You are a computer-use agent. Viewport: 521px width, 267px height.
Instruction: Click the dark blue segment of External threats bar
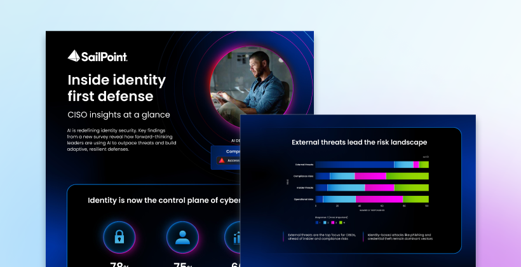click(355, 165)
